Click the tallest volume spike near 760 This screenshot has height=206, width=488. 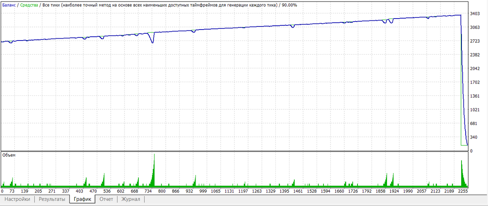tap(154, 170)
